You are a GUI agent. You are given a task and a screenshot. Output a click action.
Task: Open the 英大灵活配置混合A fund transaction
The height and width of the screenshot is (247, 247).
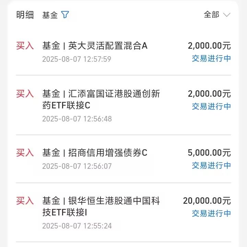[95, 46]
